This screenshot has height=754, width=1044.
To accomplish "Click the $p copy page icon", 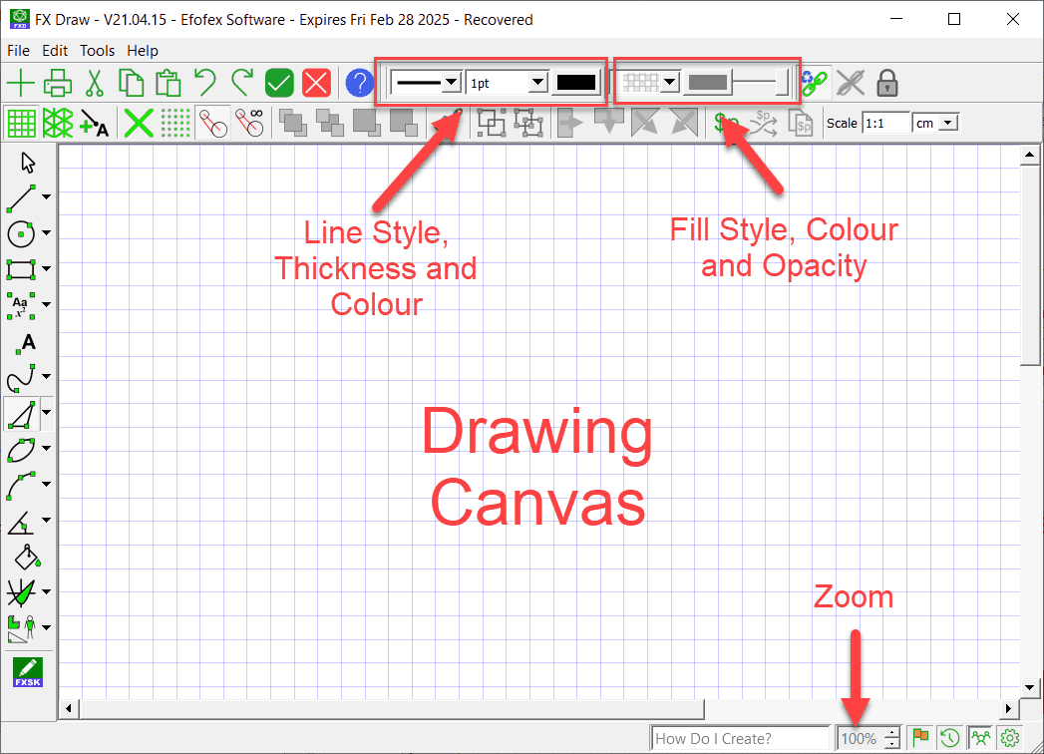I will coord(801,124).
